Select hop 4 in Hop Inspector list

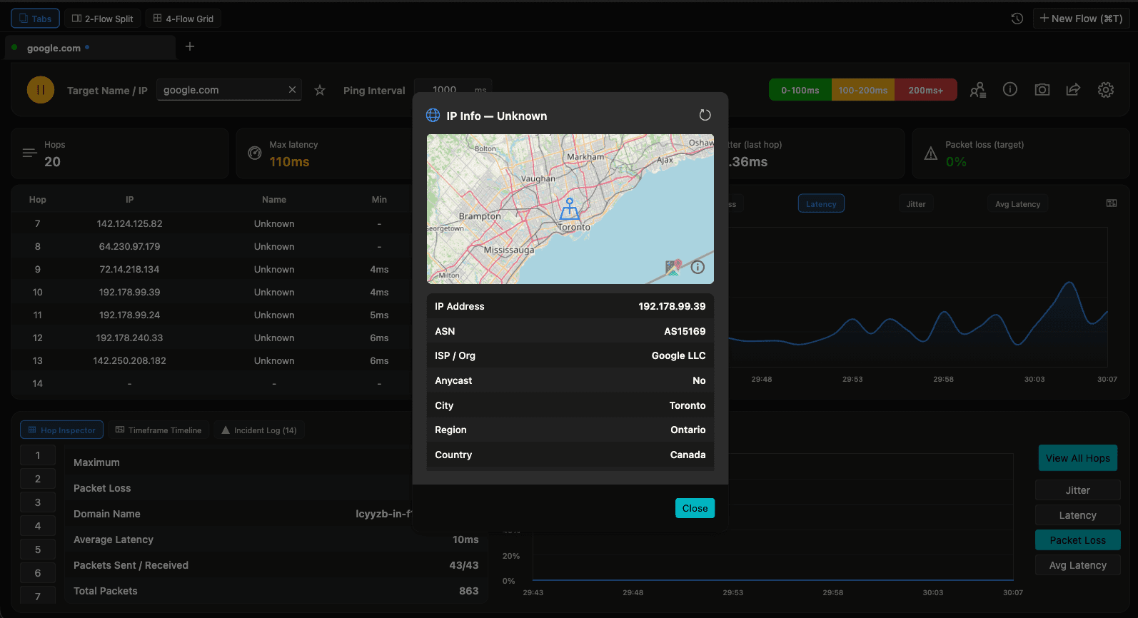pos(38,526)
